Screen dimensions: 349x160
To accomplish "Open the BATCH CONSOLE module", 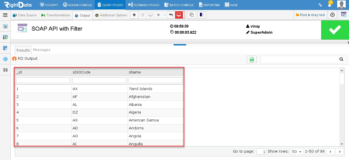I will (x=179, y=5).
